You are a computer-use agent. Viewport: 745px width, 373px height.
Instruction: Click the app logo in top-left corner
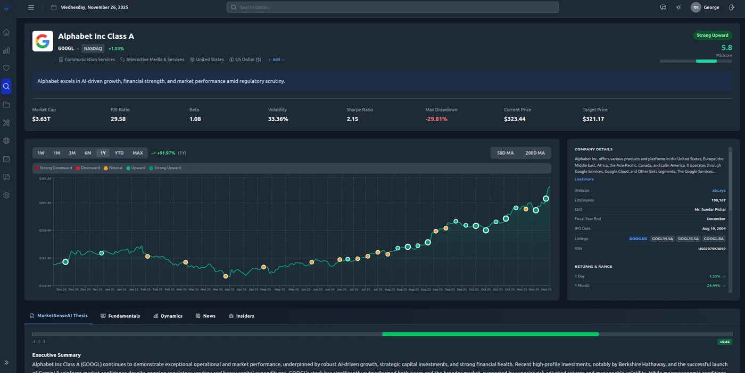pyautogui.click(x=6, y=8)
